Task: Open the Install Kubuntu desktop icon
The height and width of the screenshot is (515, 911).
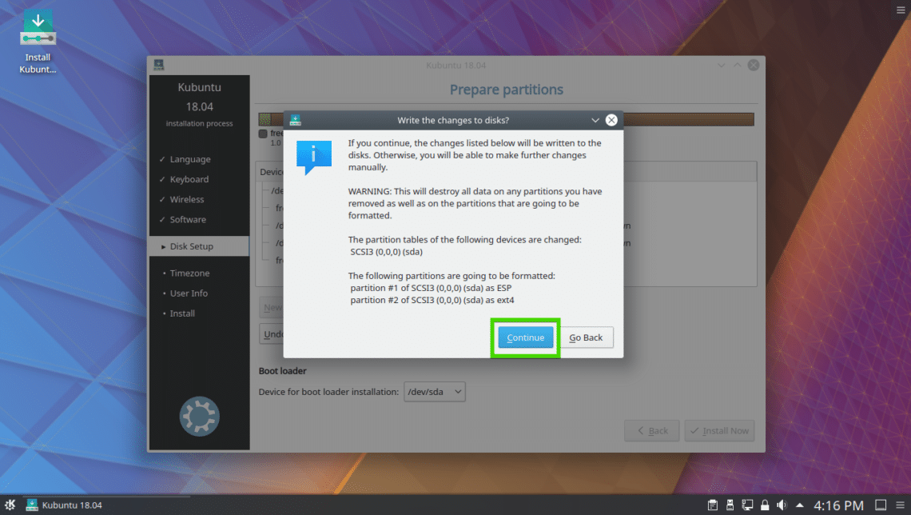Action: 38,42
